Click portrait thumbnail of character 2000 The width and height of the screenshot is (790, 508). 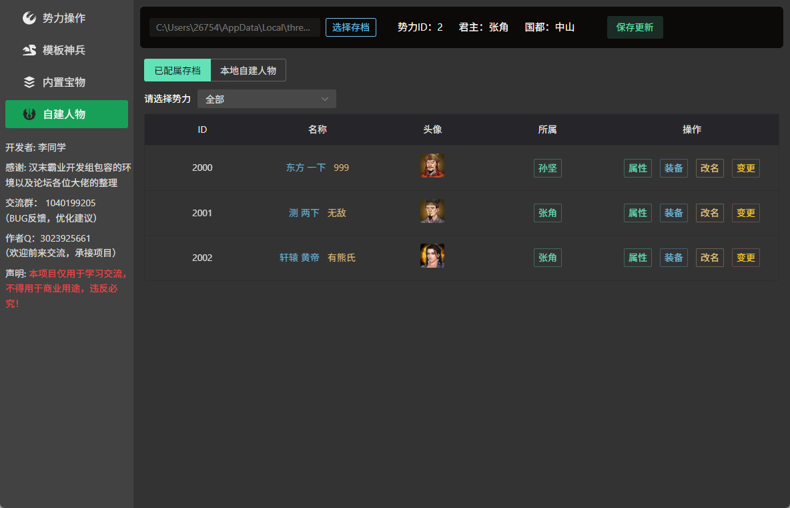(432, 166)
